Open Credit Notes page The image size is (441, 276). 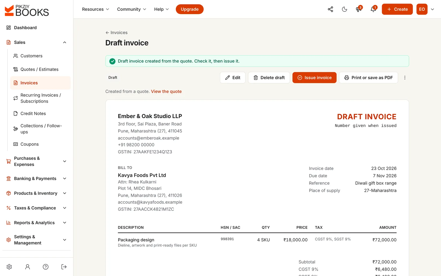40,113
